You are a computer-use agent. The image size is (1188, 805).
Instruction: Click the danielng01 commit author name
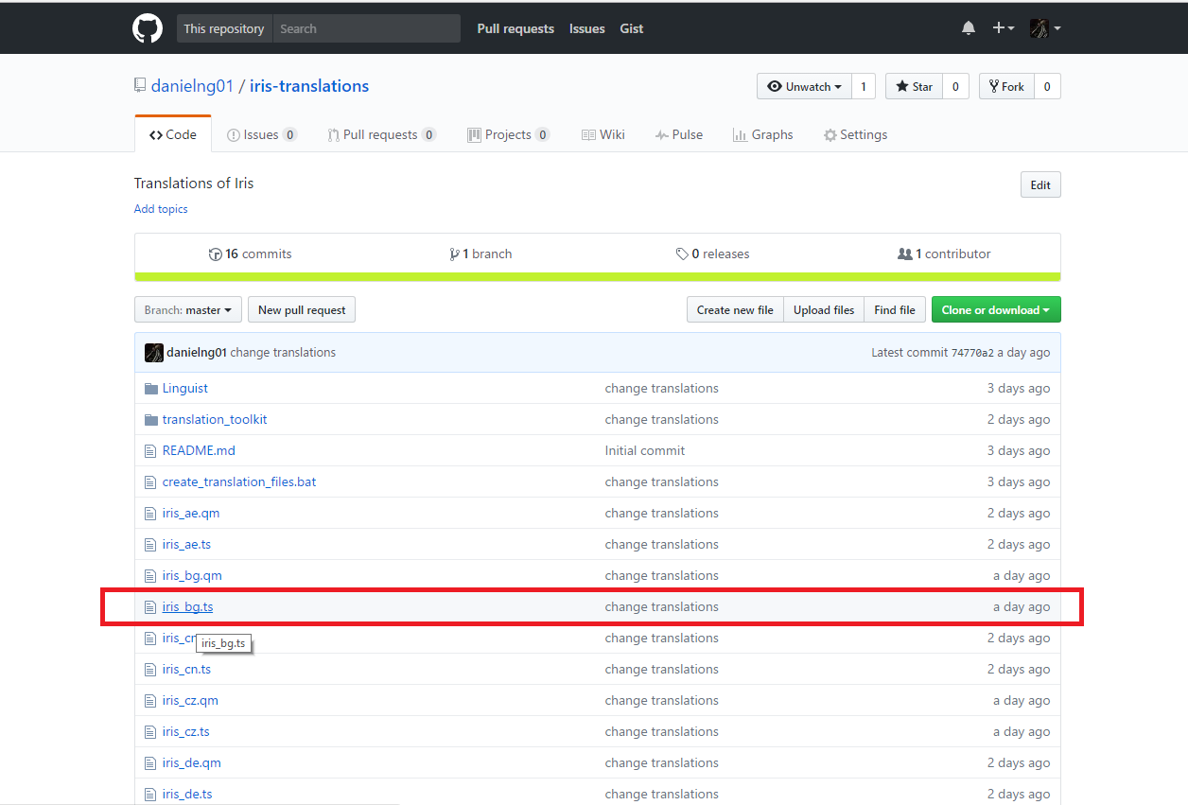point(197,353)
